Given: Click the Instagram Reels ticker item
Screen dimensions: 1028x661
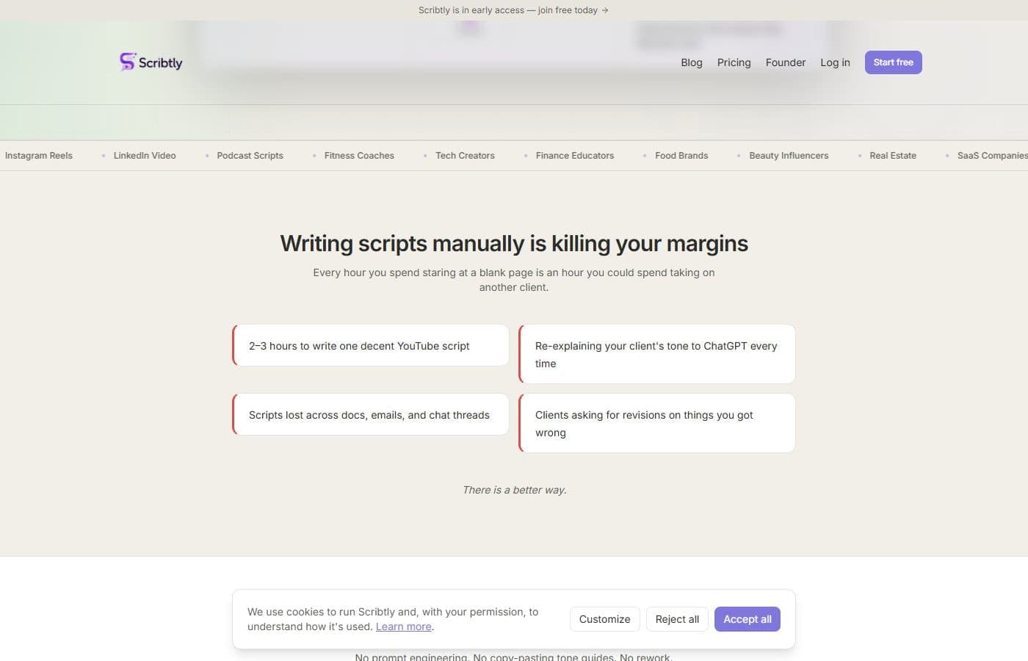Looking at the screenshot, I should coord(39,156).
